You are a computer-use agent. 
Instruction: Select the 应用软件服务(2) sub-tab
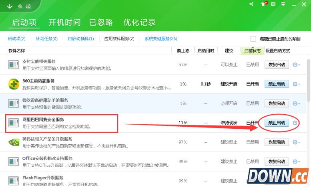pyautogui.click(x=119, y=39)
